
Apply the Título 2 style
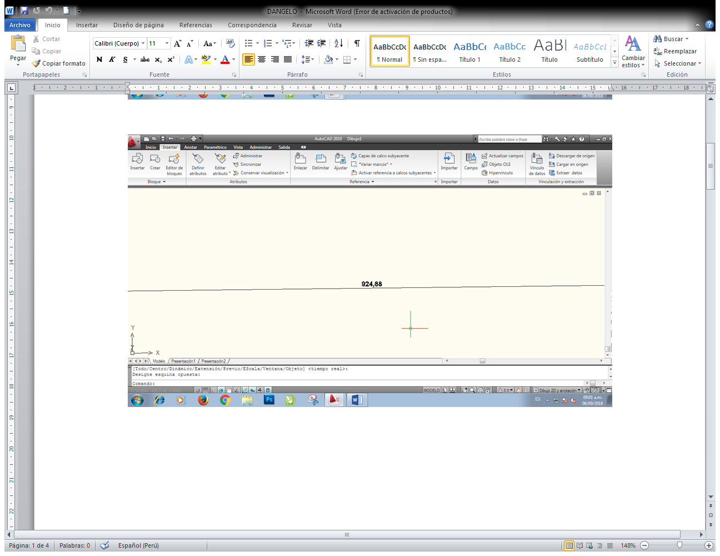point(509,52)
